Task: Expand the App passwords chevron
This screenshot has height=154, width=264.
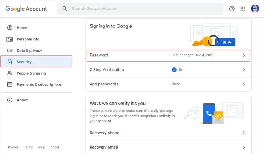Action: [x=244, y=84]
